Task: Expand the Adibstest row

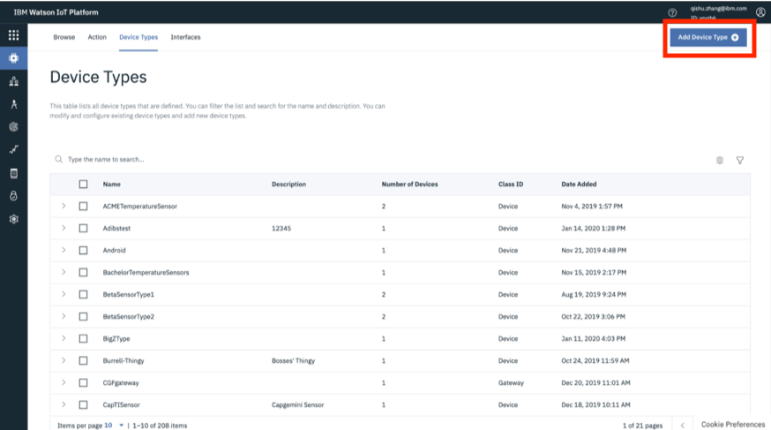Action: tap(64, 228)
